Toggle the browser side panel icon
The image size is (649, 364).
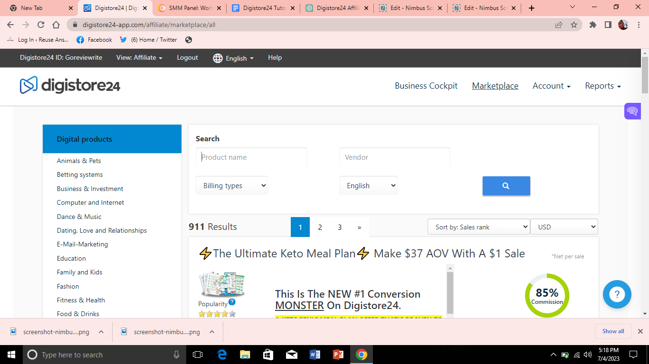point(608,25)
